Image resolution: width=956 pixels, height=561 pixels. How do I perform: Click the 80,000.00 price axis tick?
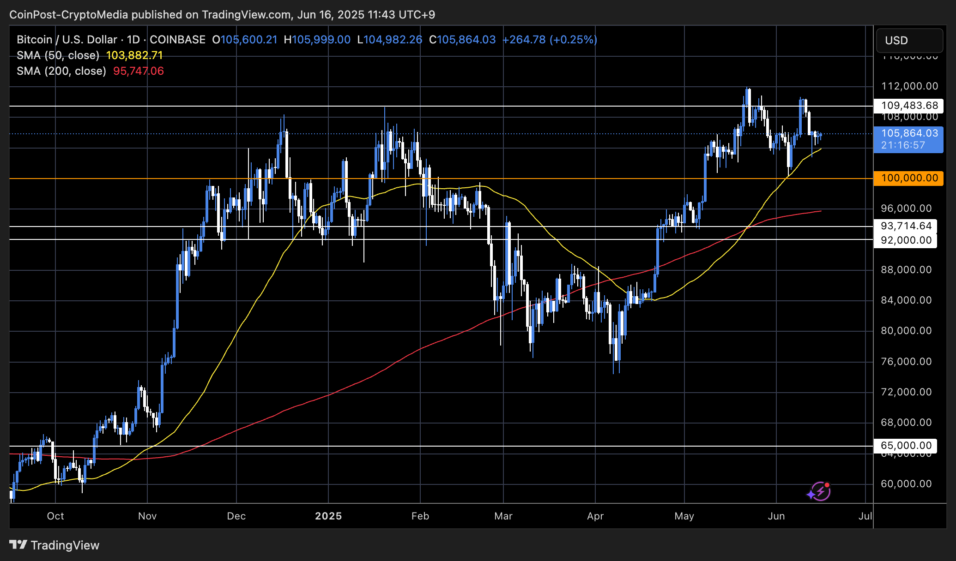[906, 331]
